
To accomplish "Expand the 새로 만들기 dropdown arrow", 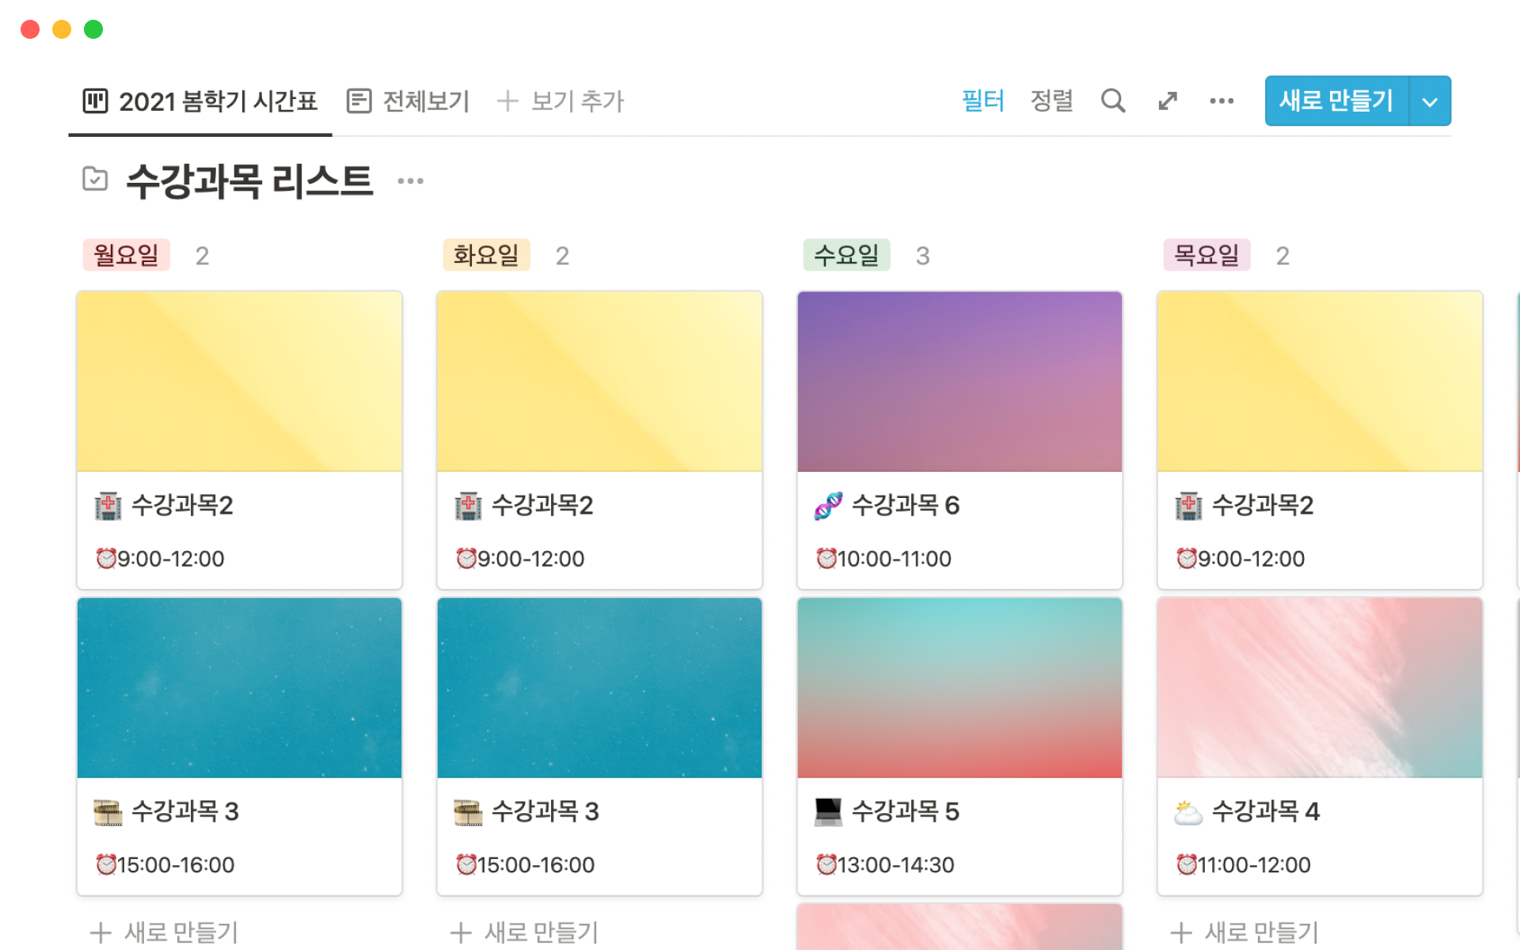I will [x=1430, y=101].
